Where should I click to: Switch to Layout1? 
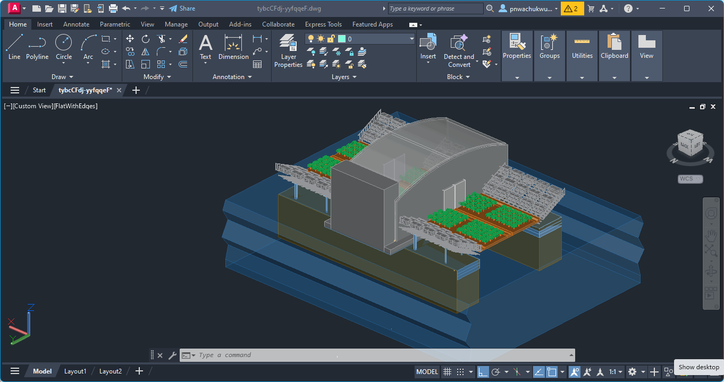click(75, 371)
